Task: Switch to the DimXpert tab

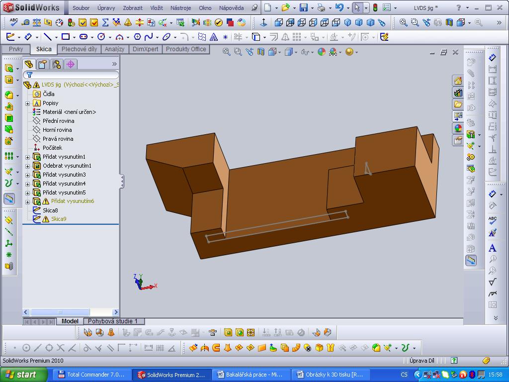Action: [x=146, y=49]
